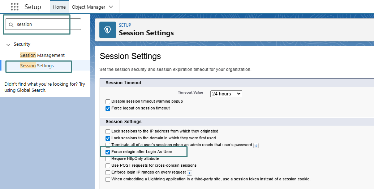Uncheck Force relogin after Login-As-User
The width and height of the screenshot is (374, 189).
point(108,152)
